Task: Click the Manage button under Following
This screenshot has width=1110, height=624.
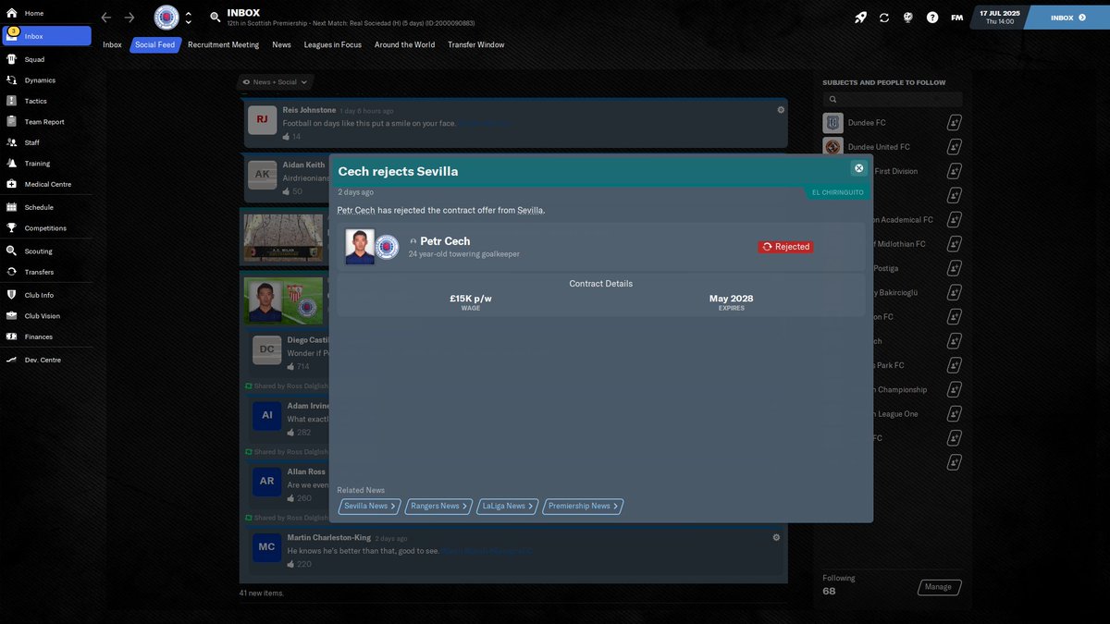Action: pos(938,586)
